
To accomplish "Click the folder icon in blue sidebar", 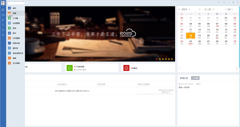I will coord(3,15).
